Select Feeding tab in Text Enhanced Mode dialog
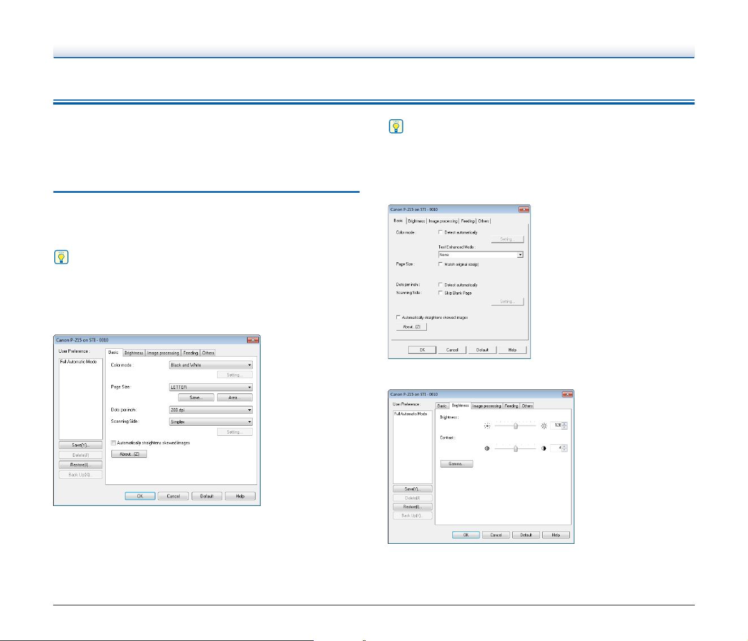The image size is (748, 641). (468, 221)
